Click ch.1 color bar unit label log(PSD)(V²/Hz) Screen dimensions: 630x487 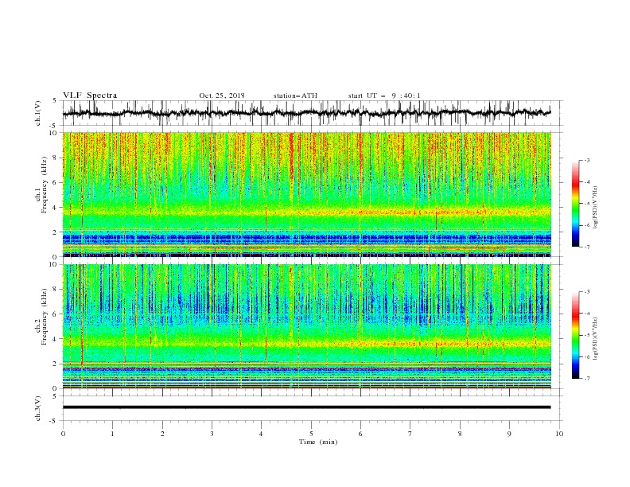coord(596,208)
